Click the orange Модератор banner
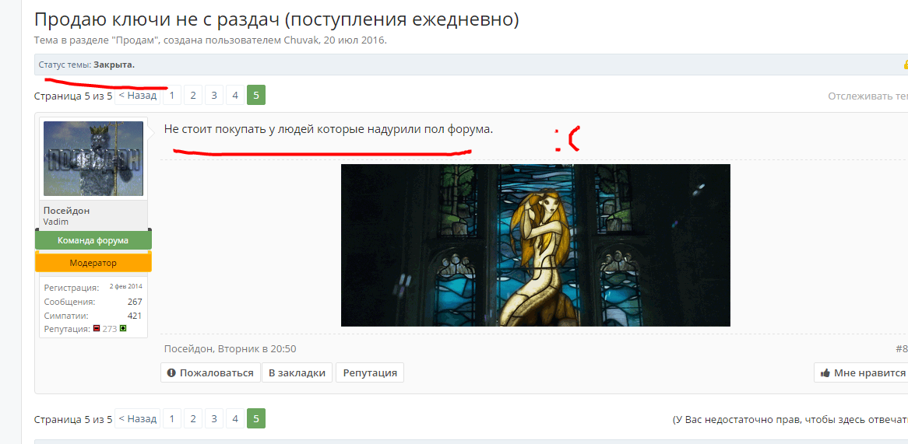The height and width of the screenshot is (444, 908). click(x=93, y=263)
